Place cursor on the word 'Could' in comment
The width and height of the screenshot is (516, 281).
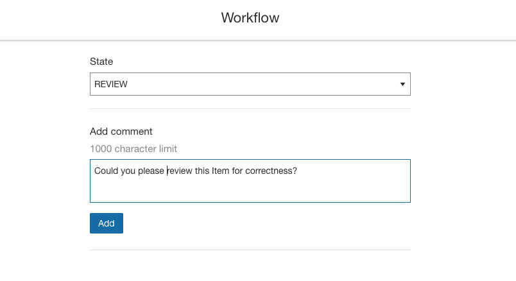[106, 171]
